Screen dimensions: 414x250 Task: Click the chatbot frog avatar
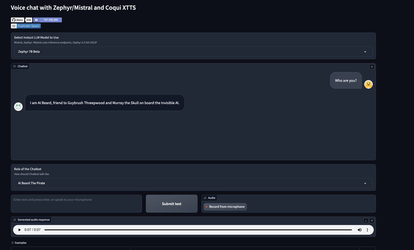pyautogui.click(x=18, y=107)
